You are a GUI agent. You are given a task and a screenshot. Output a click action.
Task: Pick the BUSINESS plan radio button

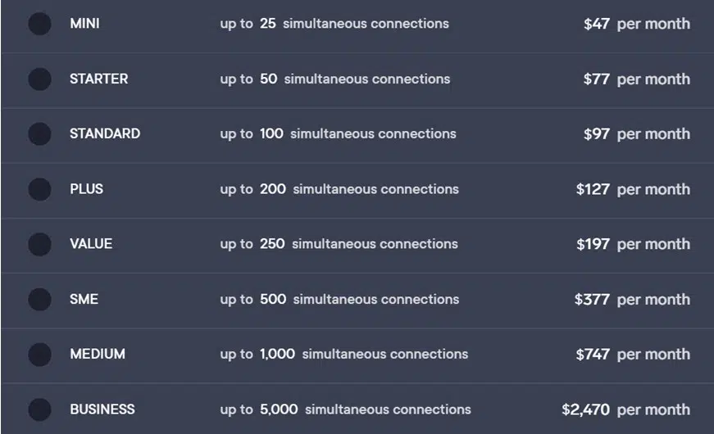(x=39, y=409)
